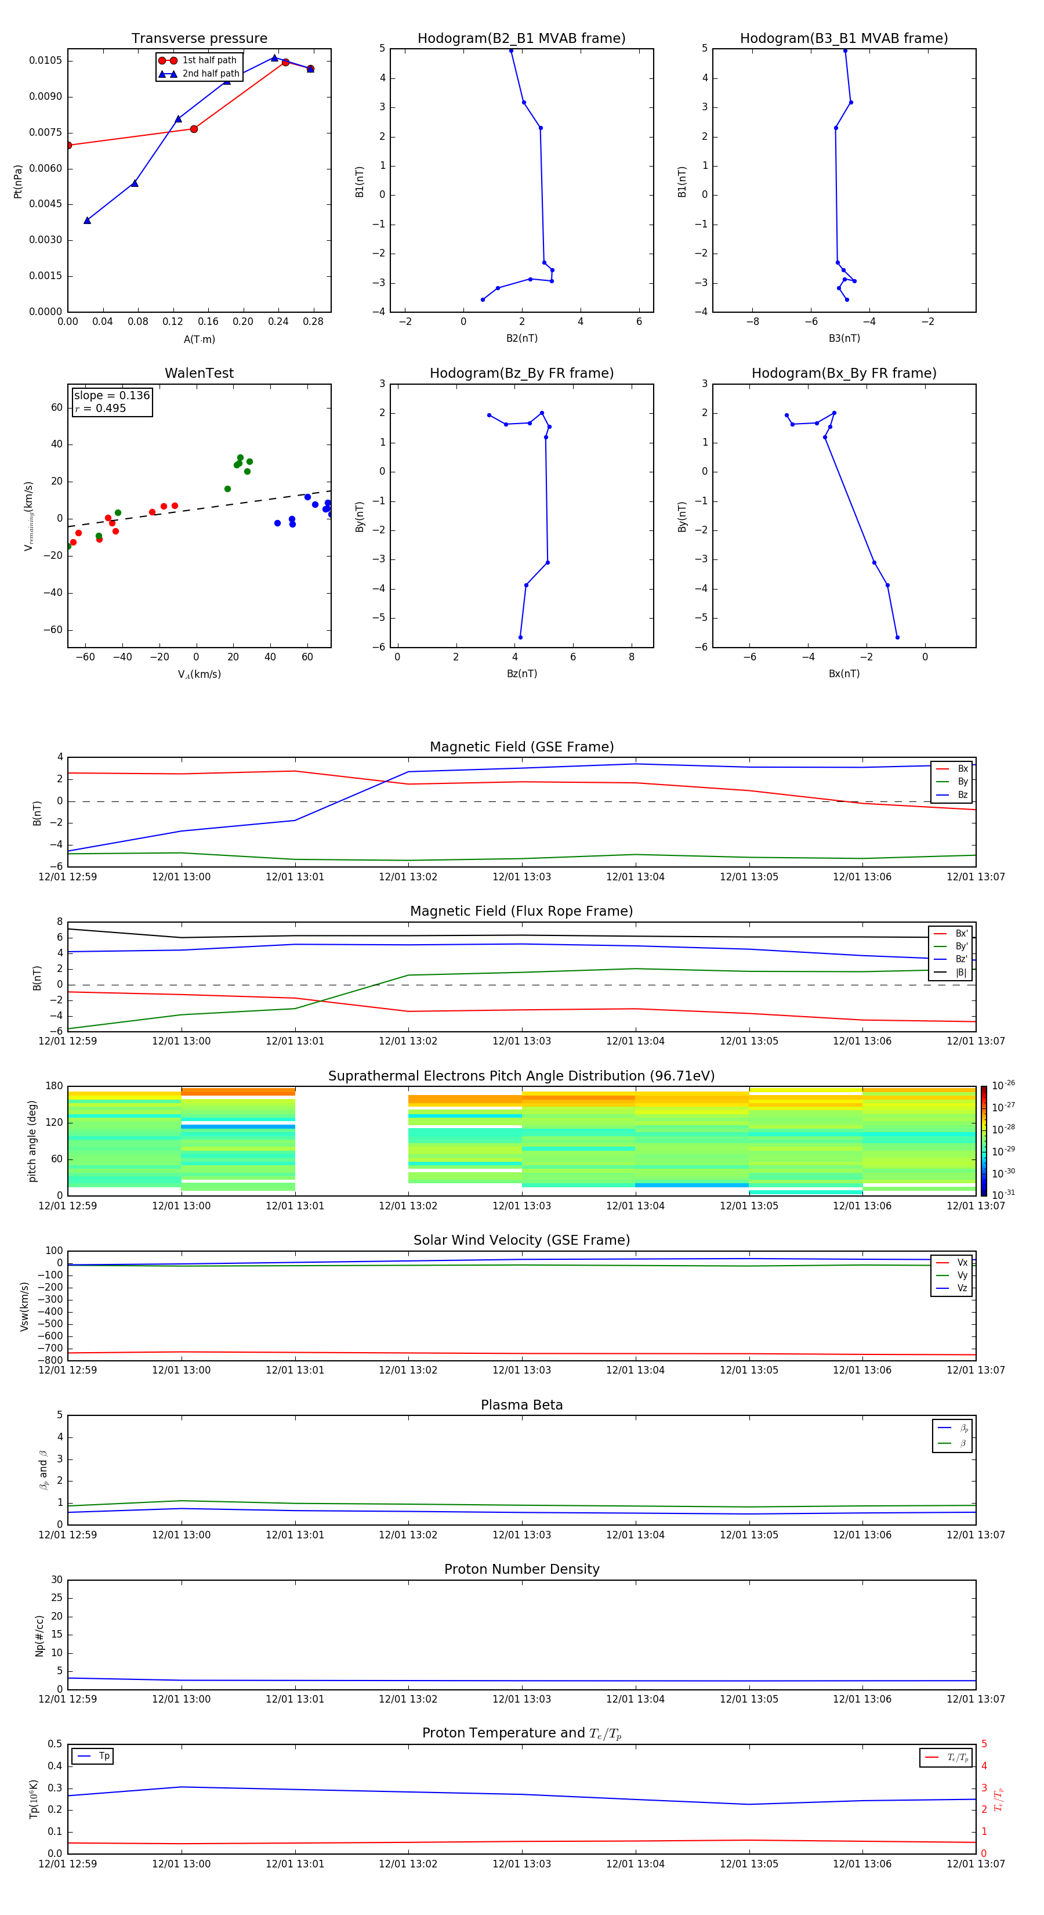Select the β entry in Plasma Beta legend
Viewport: 1044px width, 1915px height.
(x=952, y=1443)
